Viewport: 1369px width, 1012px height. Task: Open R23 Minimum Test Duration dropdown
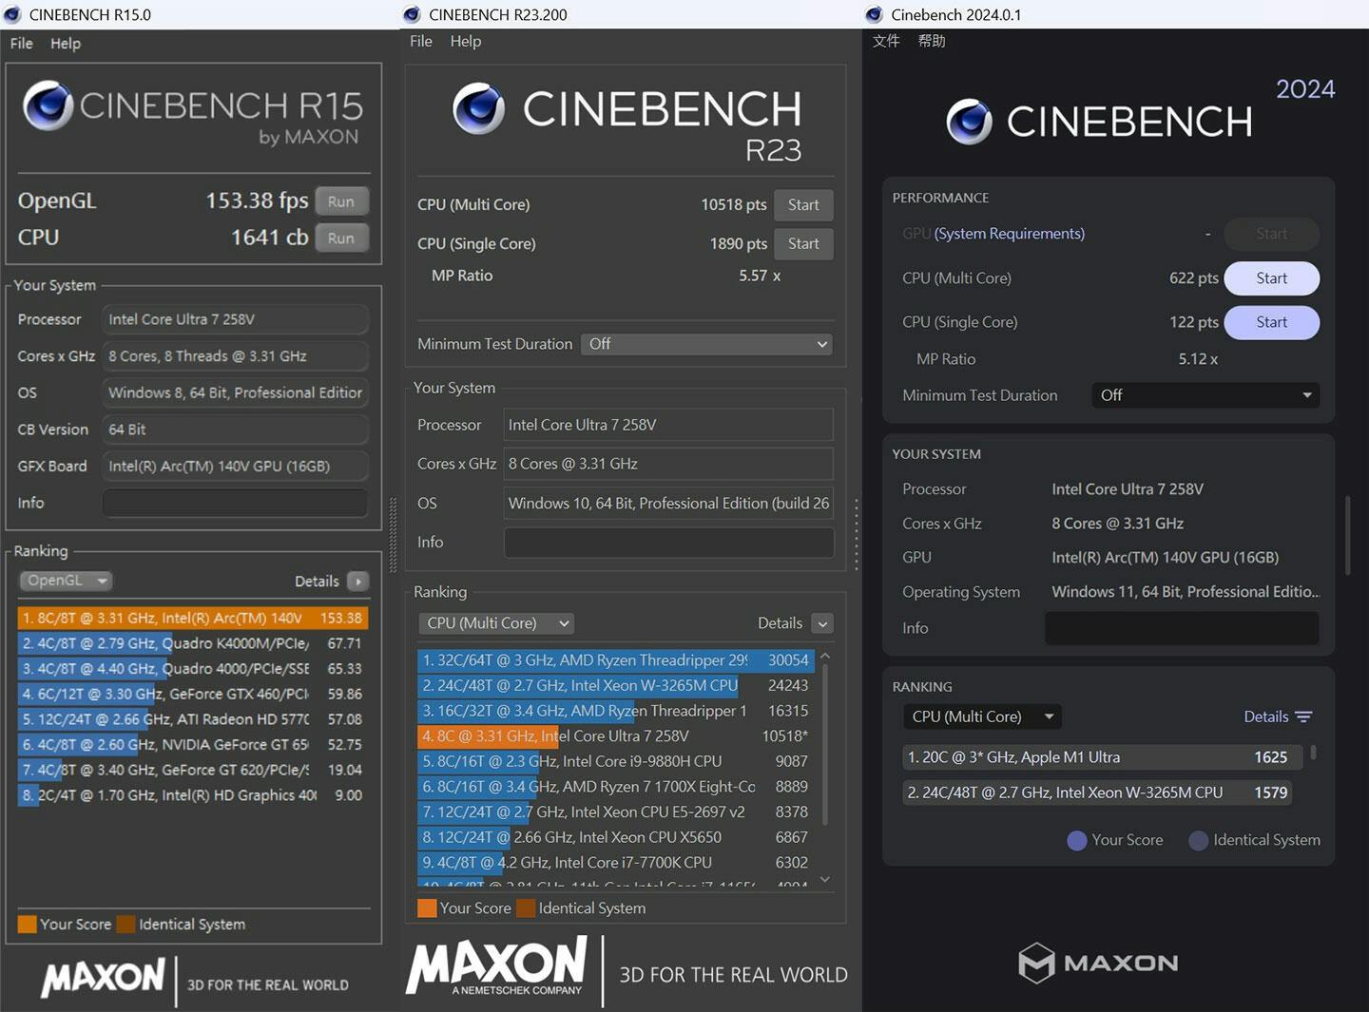click(706, 344)
